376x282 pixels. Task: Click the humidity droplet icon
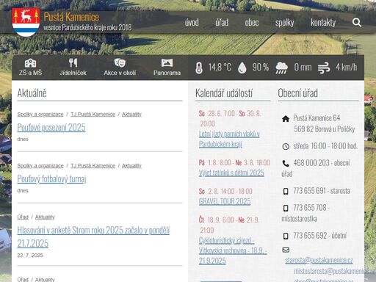pos(242,68)
